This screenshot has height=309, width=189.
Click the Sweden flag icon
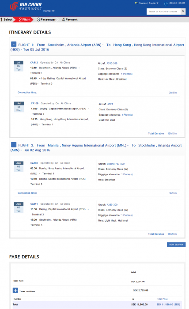pyautogui.click(x=136, y=3)
